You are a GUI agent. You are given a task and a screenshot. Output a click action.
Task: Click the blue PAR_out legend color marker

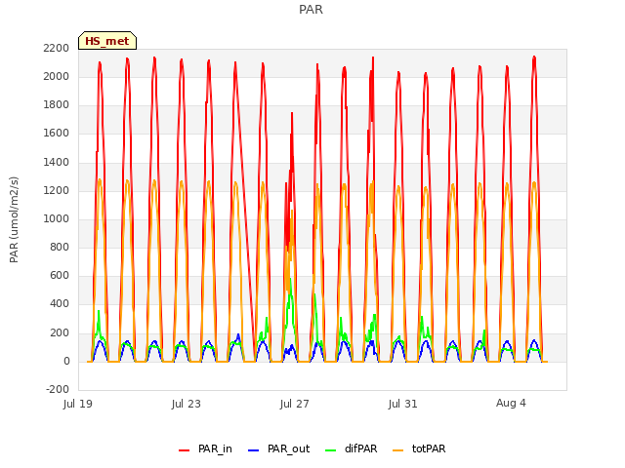(253, 449)
